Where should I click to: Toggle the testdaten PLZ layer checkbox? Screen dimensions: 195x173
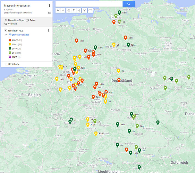(6, 30)
